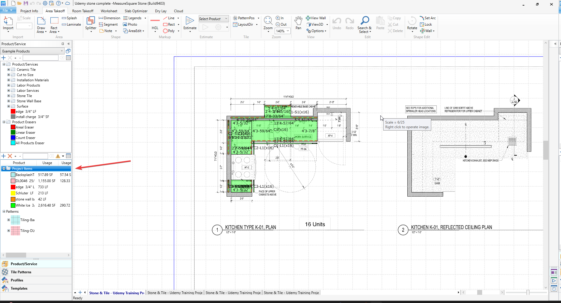Open the Import tool
The image size is (561, 303).
pos(8,24)
